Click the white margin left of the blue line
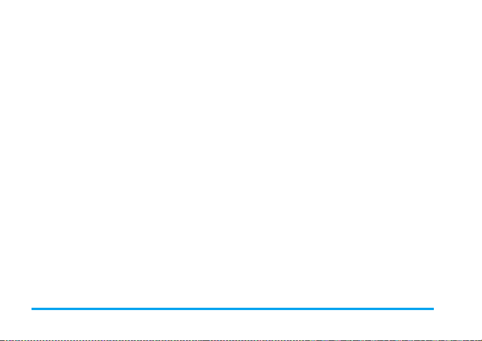This screenshot has height=341, width=482. click(x=15, y=309)
